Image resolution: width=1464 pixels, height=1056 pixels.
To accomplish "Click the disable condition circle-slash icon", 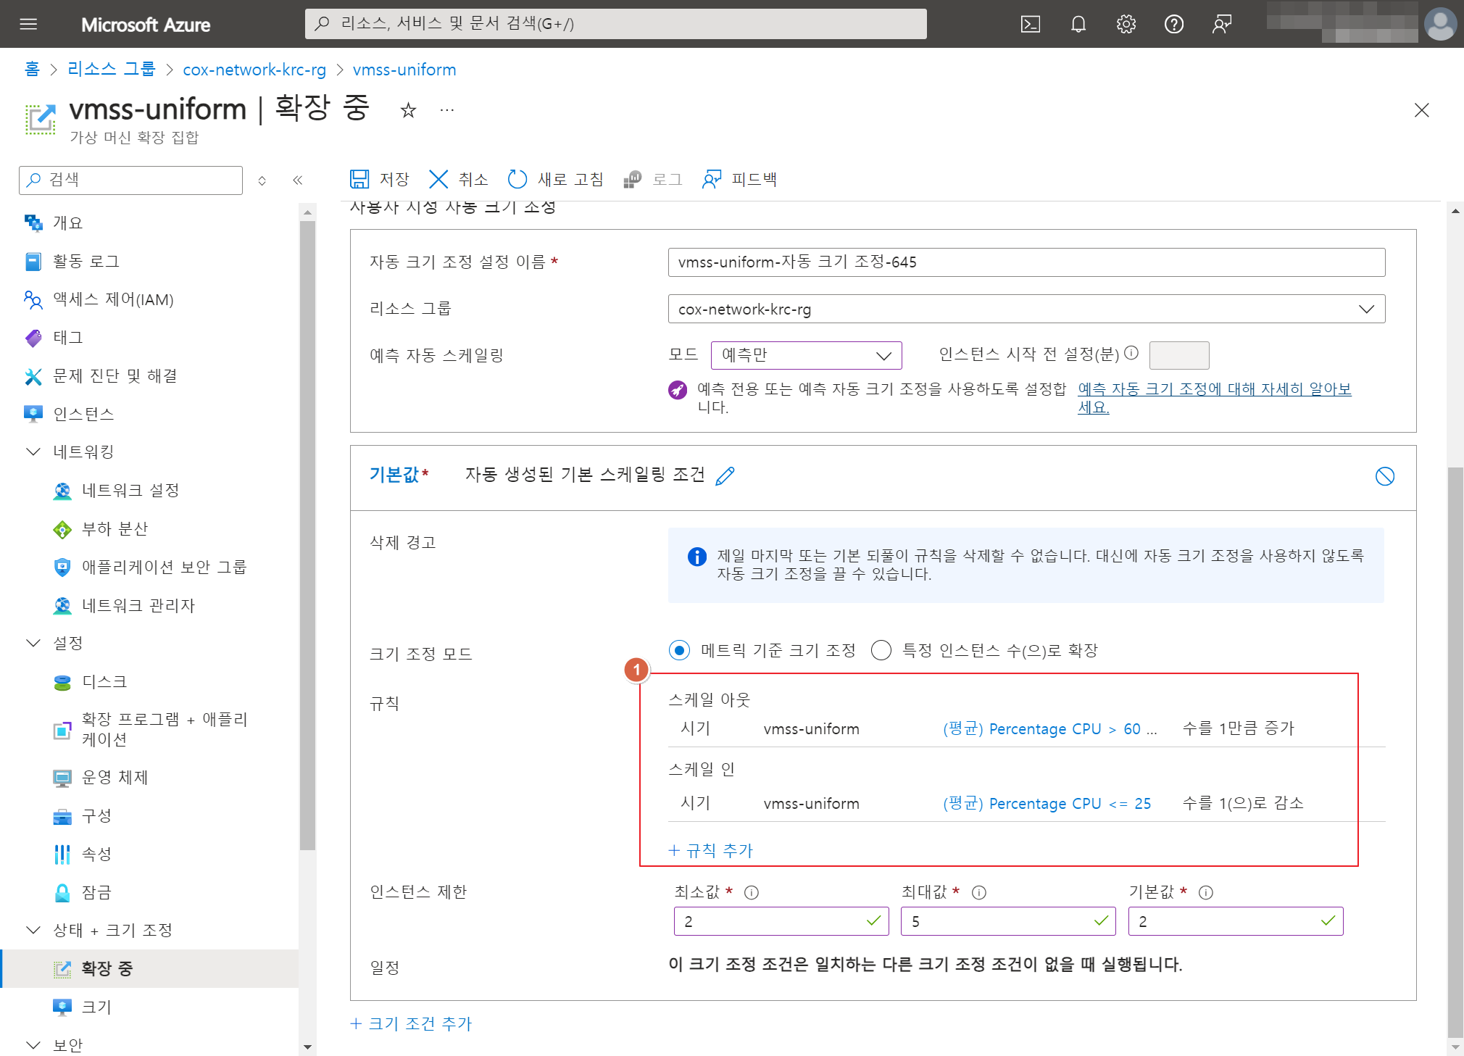I will (x=1384, y=476).
